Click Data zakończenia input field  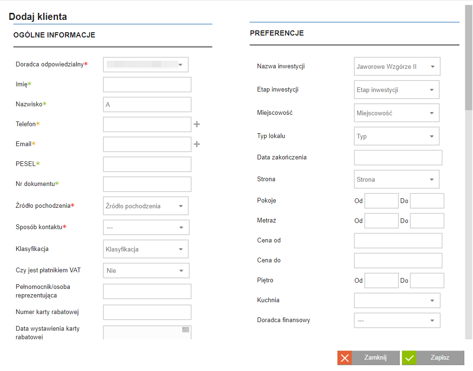(398, 158)
